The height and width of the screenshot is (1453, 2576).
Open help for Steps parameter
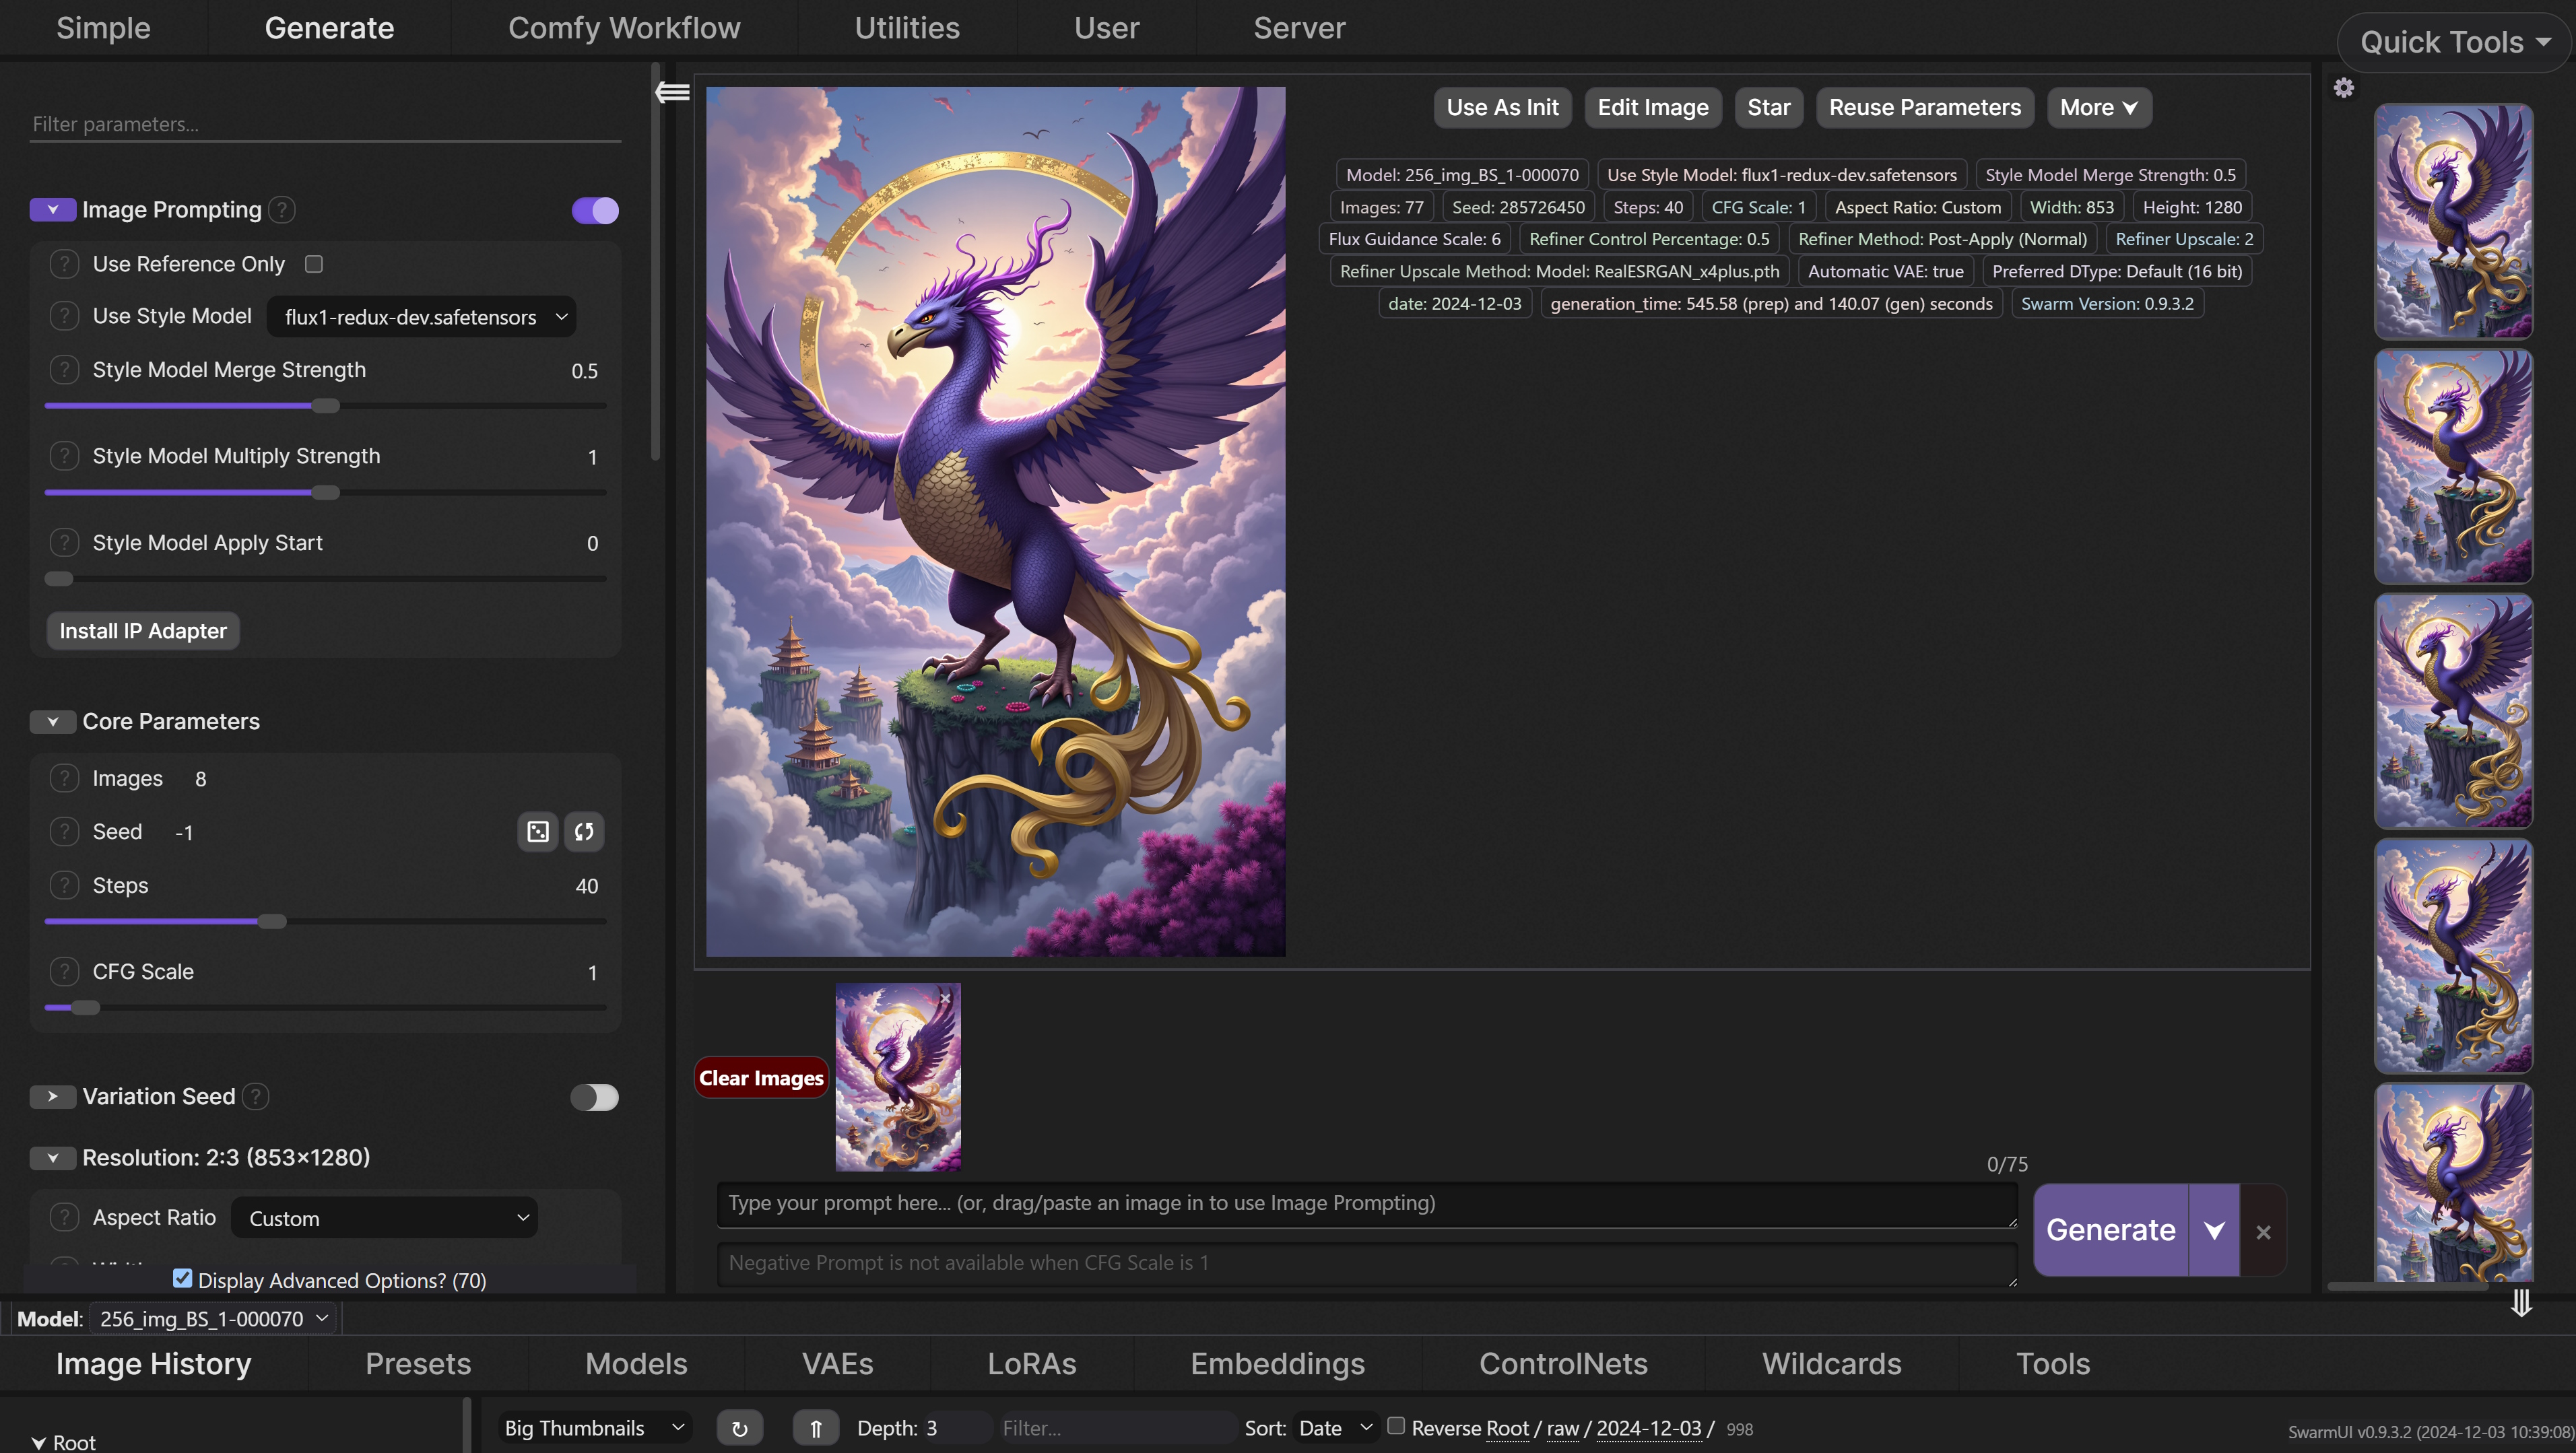pos(65,886)
